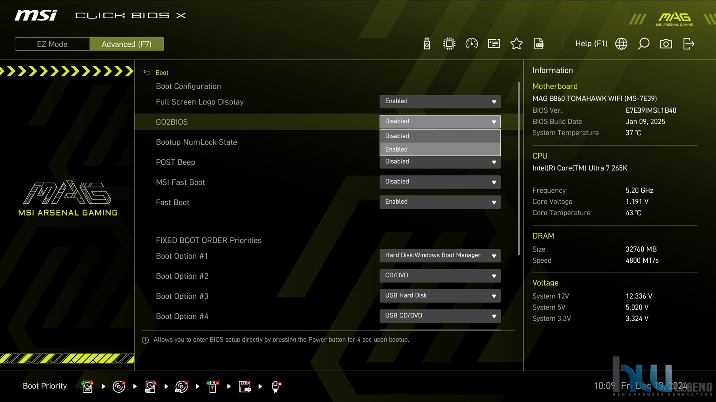Select the USB key boot priority icon

(x=213, y=386)
